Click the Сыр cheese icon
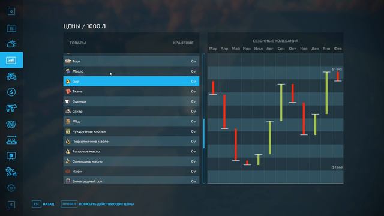The image size is (384, 216). coord(68,81)
